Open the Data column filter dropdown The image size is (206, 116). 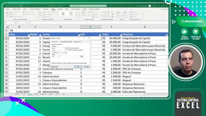tap(29, 35)
